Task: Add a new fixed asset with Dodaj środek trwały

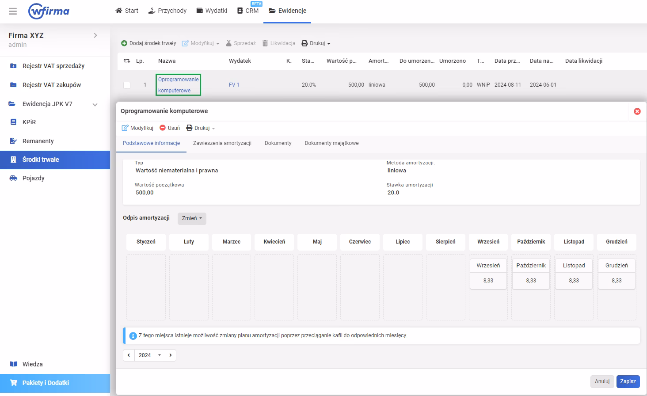Action: 148,43
